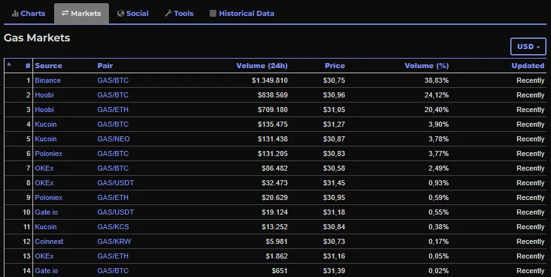Open Gate.io link in row 10

(x=47, y=213)
